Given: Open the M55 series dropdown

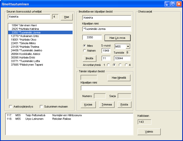Looking at the screenshot, I should pyautogui.click(x=128, y=46).
